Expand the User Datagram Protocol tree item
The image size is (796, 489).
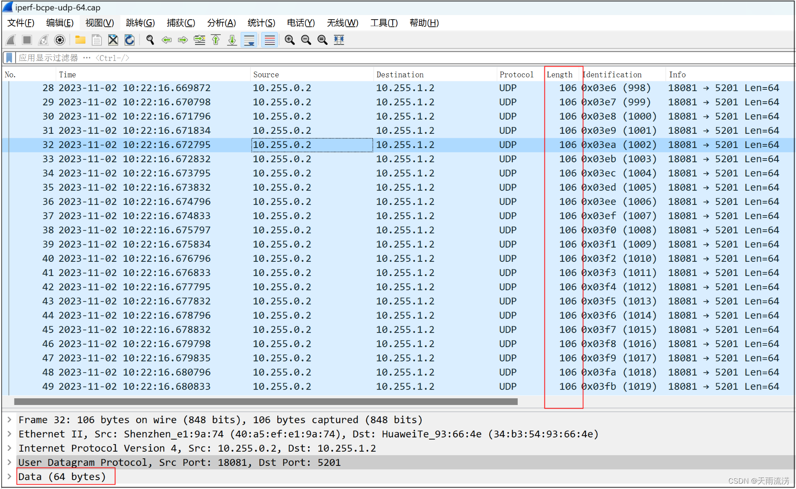coord(9,462)
